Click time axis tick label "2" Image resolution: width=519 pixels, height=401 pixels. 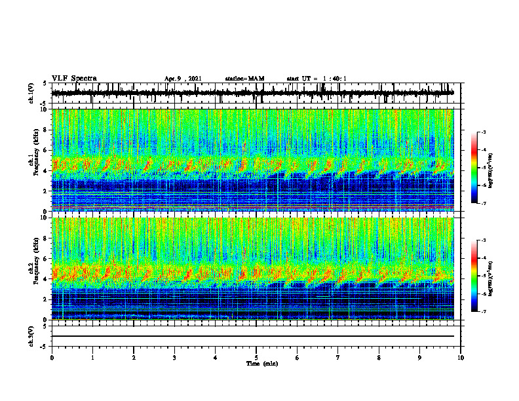click(x=134, y=358)
